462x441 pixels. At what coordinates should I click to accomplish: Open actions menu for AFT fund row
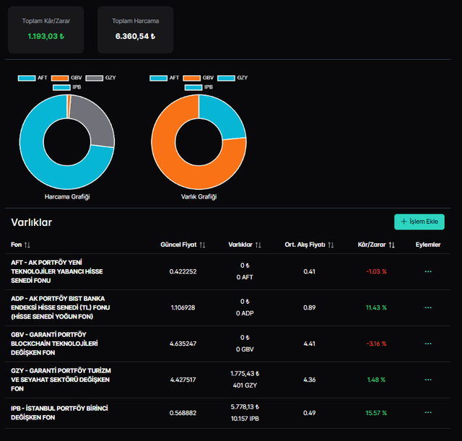pos(428,271)
